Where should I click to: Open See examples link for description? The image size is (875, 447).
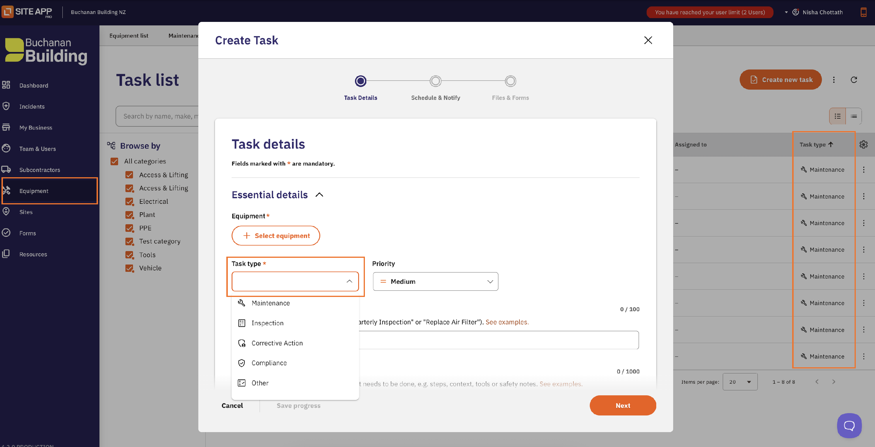point(561,384)
